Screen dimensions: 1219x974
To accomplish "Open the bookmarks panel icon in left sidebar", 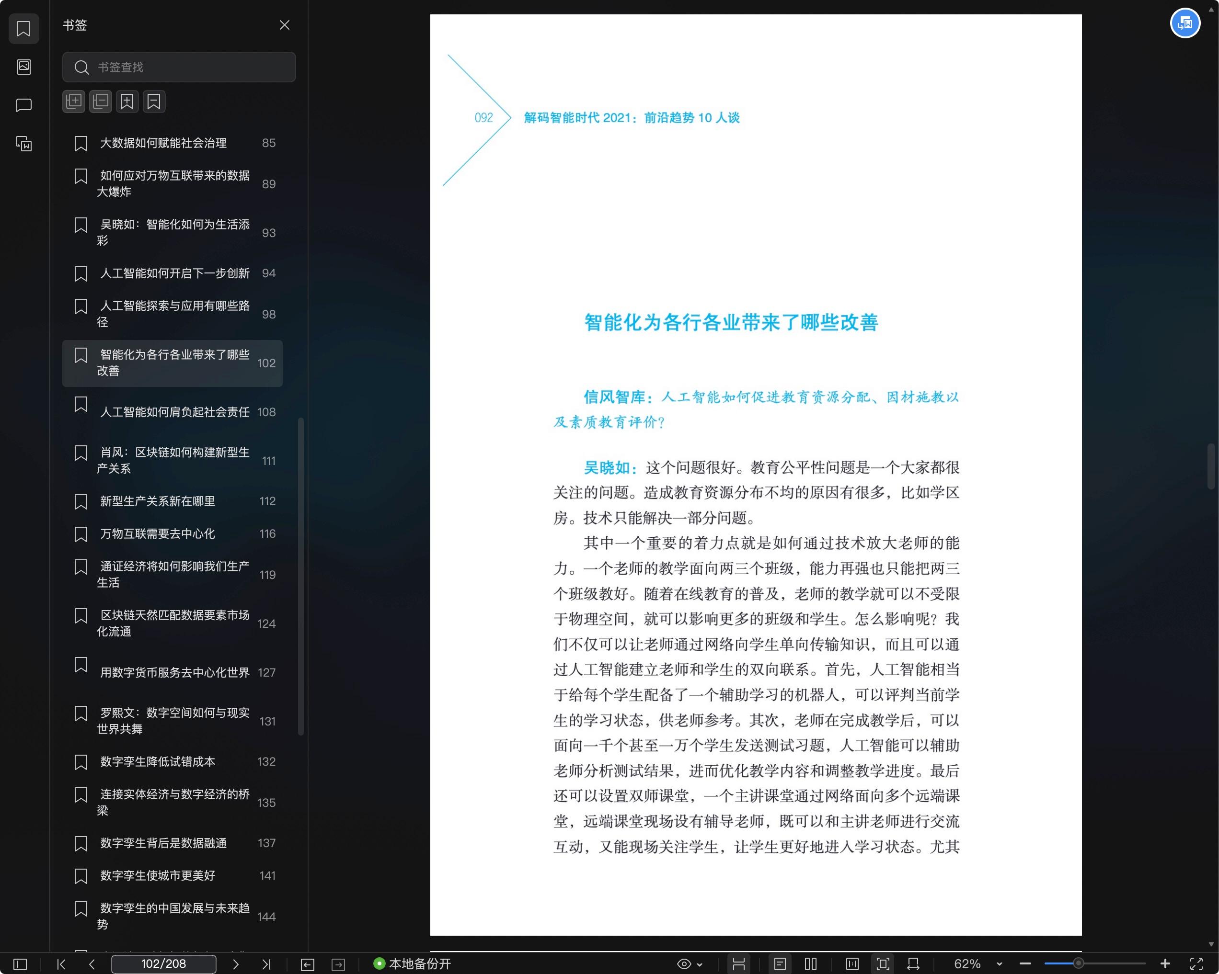I will coord(24,28).
